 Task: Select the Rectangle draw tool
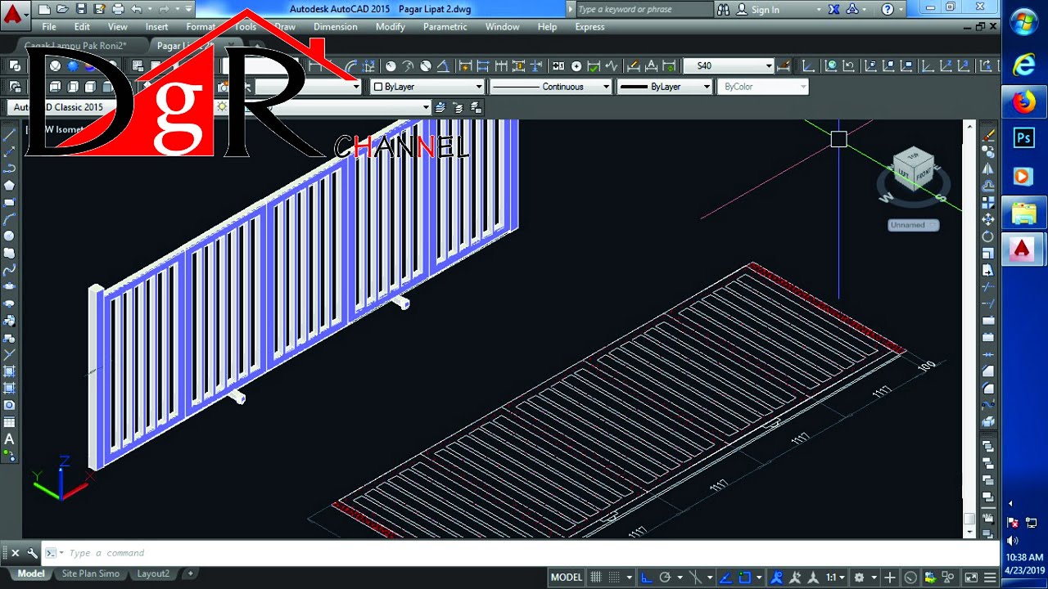coord(9,202)
